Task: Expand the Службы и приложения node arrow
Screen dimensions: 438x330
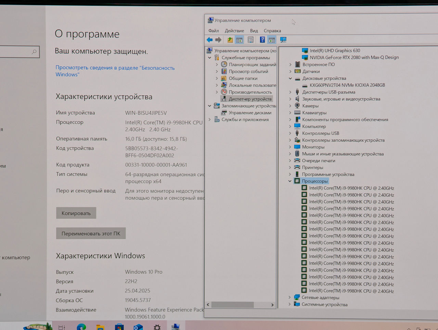Action: pos(210,119)
